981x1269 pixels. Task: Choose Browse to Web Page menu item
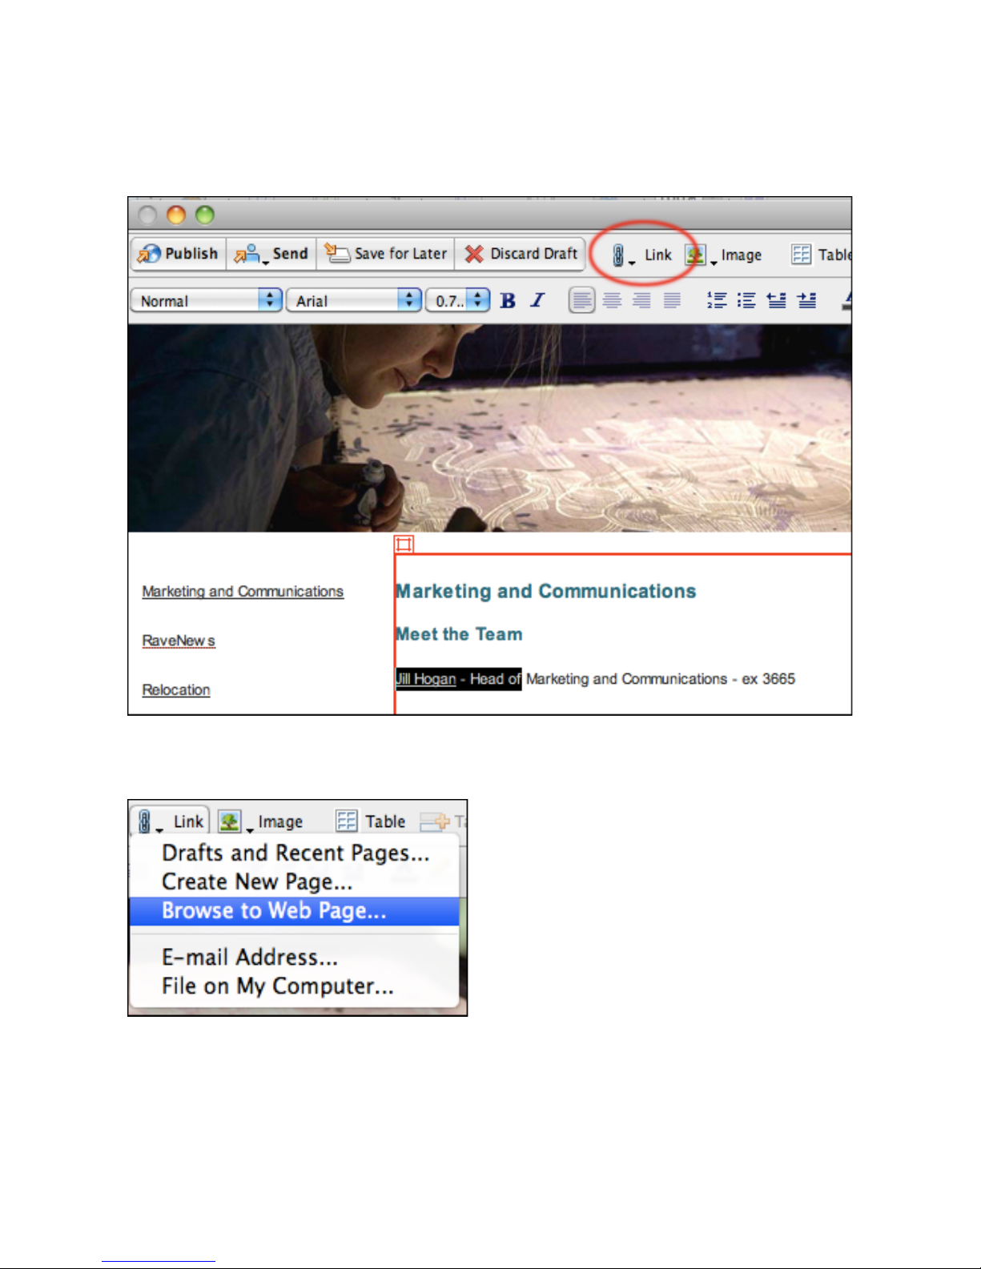[274, 911]
